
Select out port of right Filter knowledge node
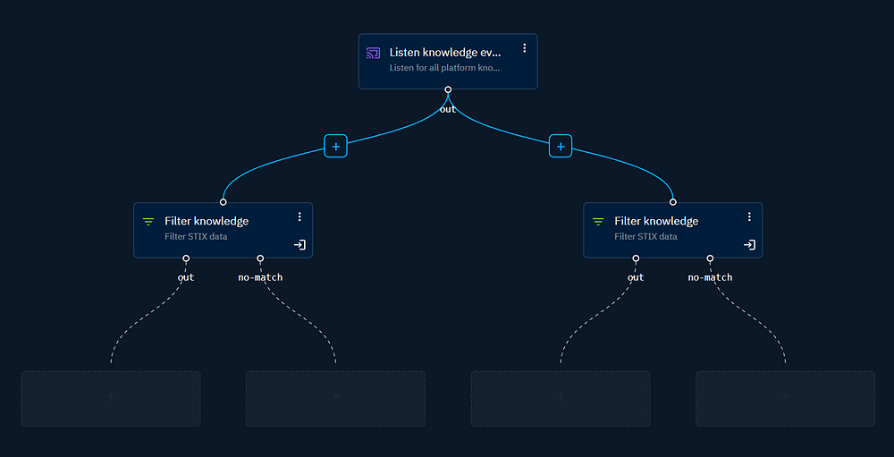click(x=636, y=258)
